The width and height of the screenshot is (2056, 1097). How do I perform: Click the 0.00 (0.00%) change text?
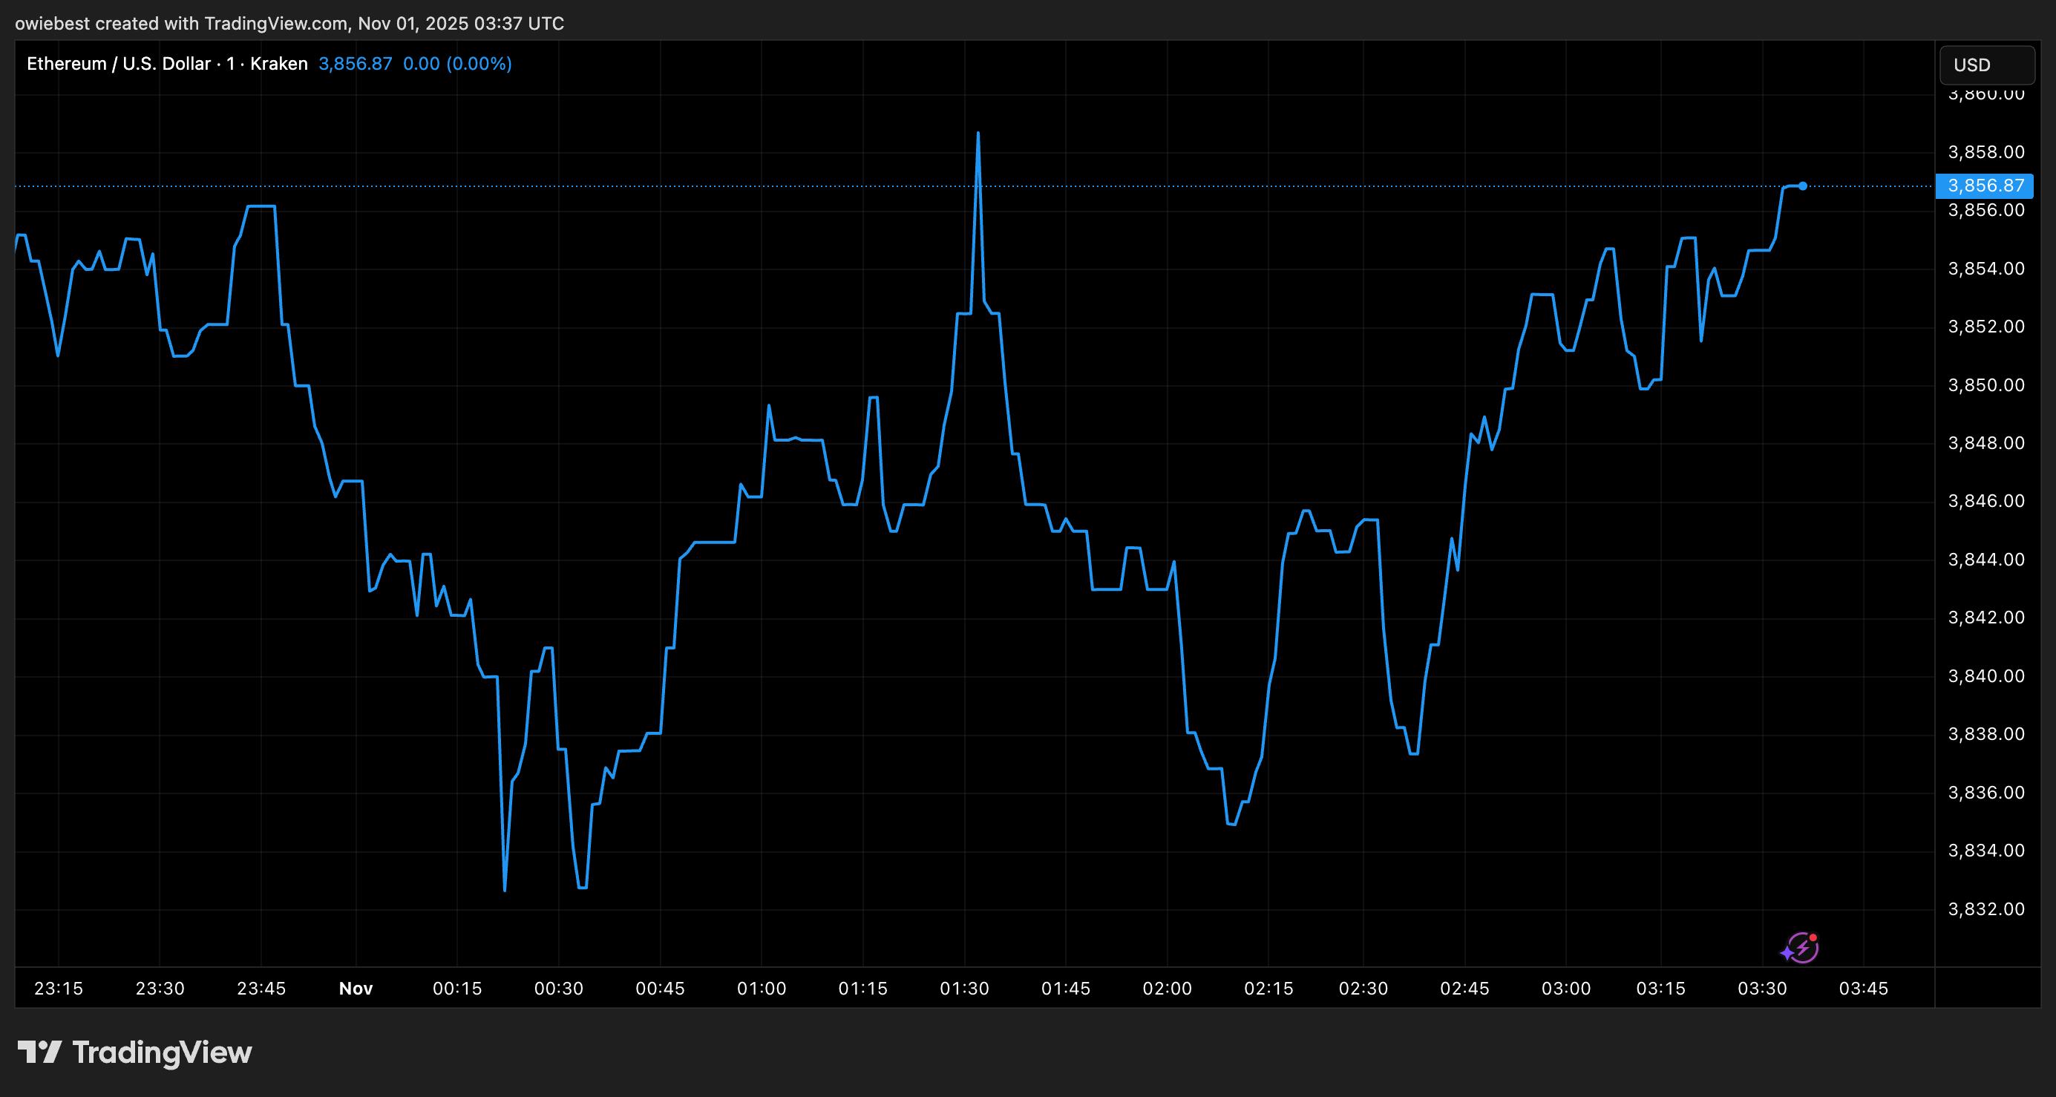(x=457, y=64)
